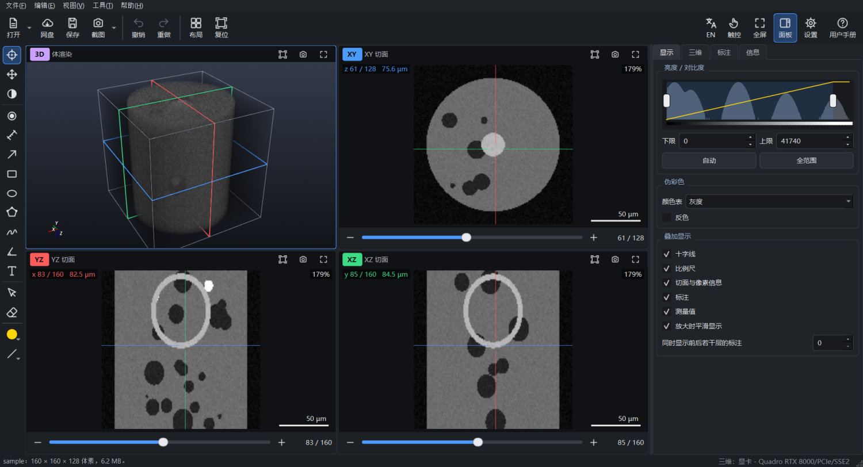Take snapshot of XY slice view
863x467 pixels.
click(615, 54)
